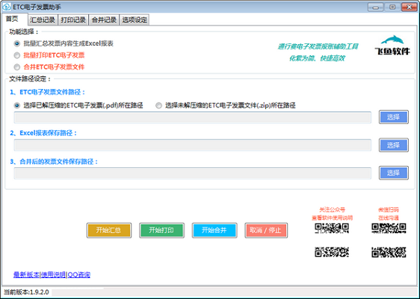Click the QR code under 关注公众号
The height and width of the screenshot is (299, 420).
click(x=332, y=228)
